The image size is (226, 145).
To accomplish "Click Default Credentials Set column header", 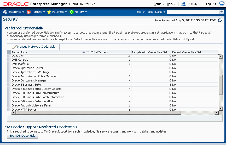I will tap(195, 52).
